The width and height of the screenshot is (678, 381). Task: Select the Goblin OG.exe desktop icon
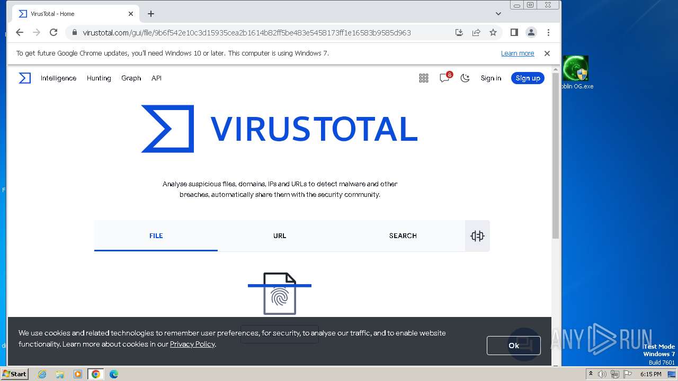(x=576, y=72)
